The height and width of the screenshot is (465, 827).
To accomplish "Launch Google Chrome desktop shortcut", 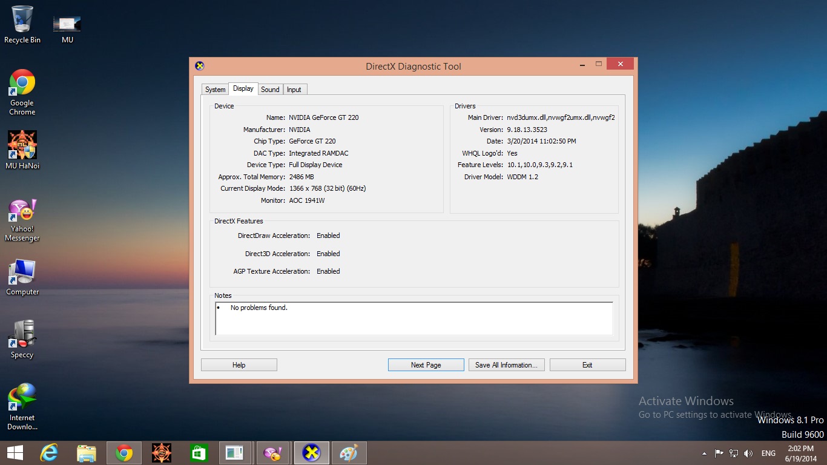I will [x=22, y=92].
